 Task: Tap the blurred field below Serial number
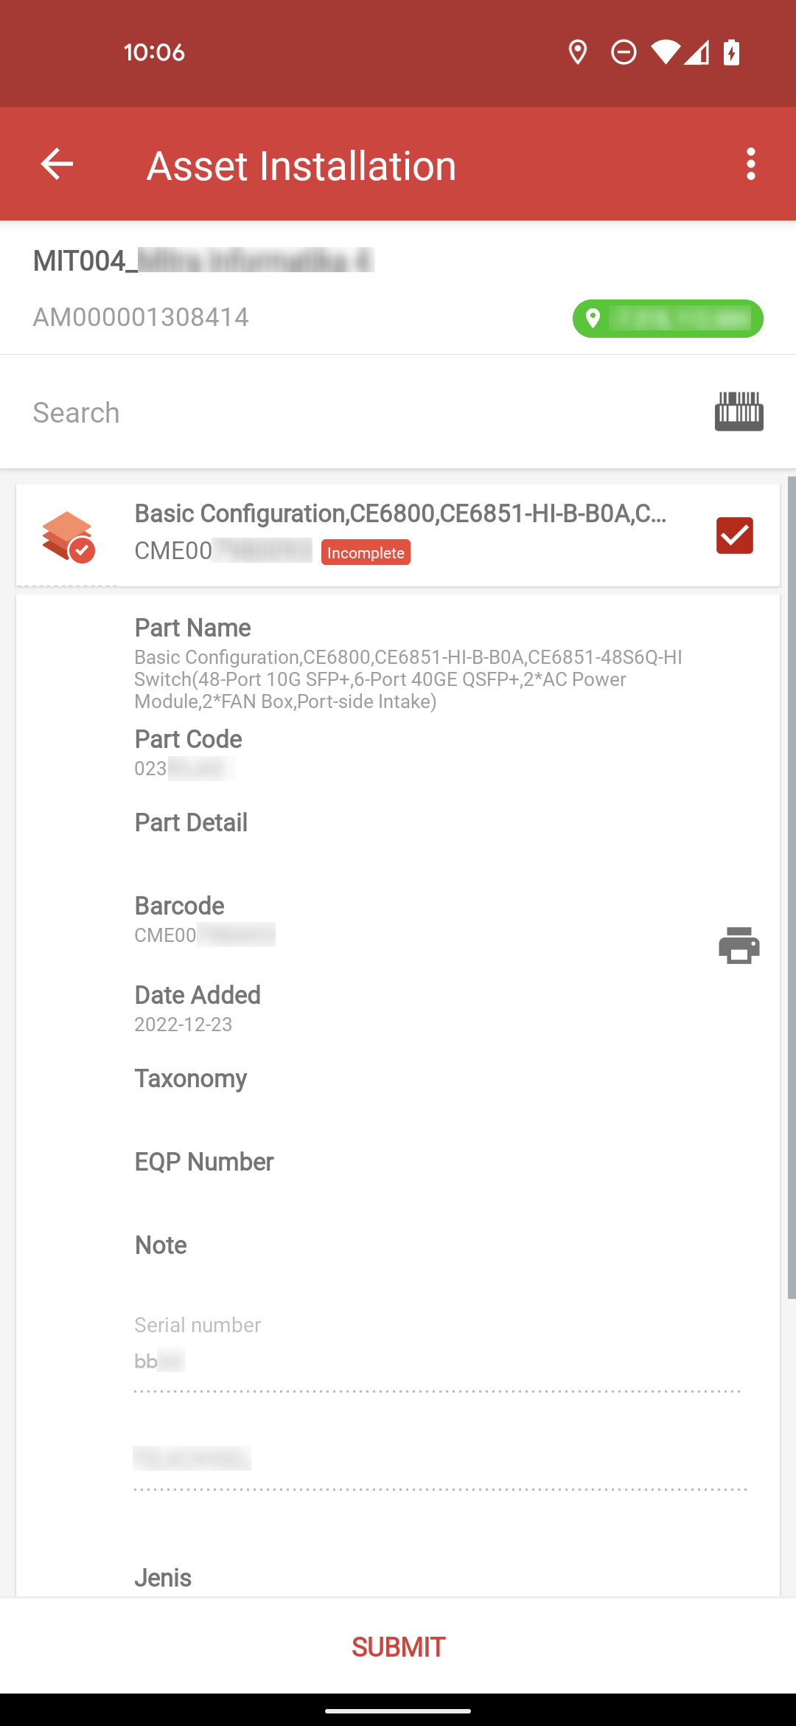tap(440, 1458)
